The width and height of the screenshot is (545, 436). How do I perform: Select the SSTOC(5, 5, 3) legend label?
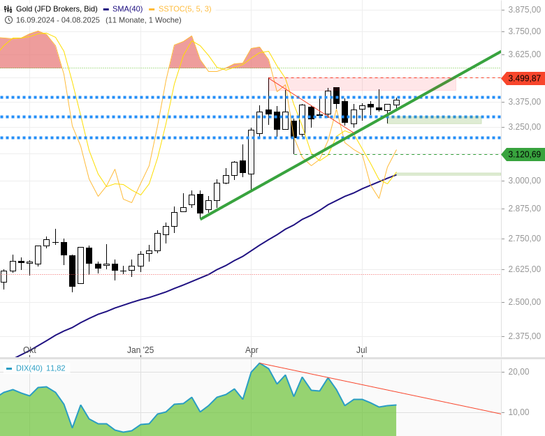(x=185, y=9)
